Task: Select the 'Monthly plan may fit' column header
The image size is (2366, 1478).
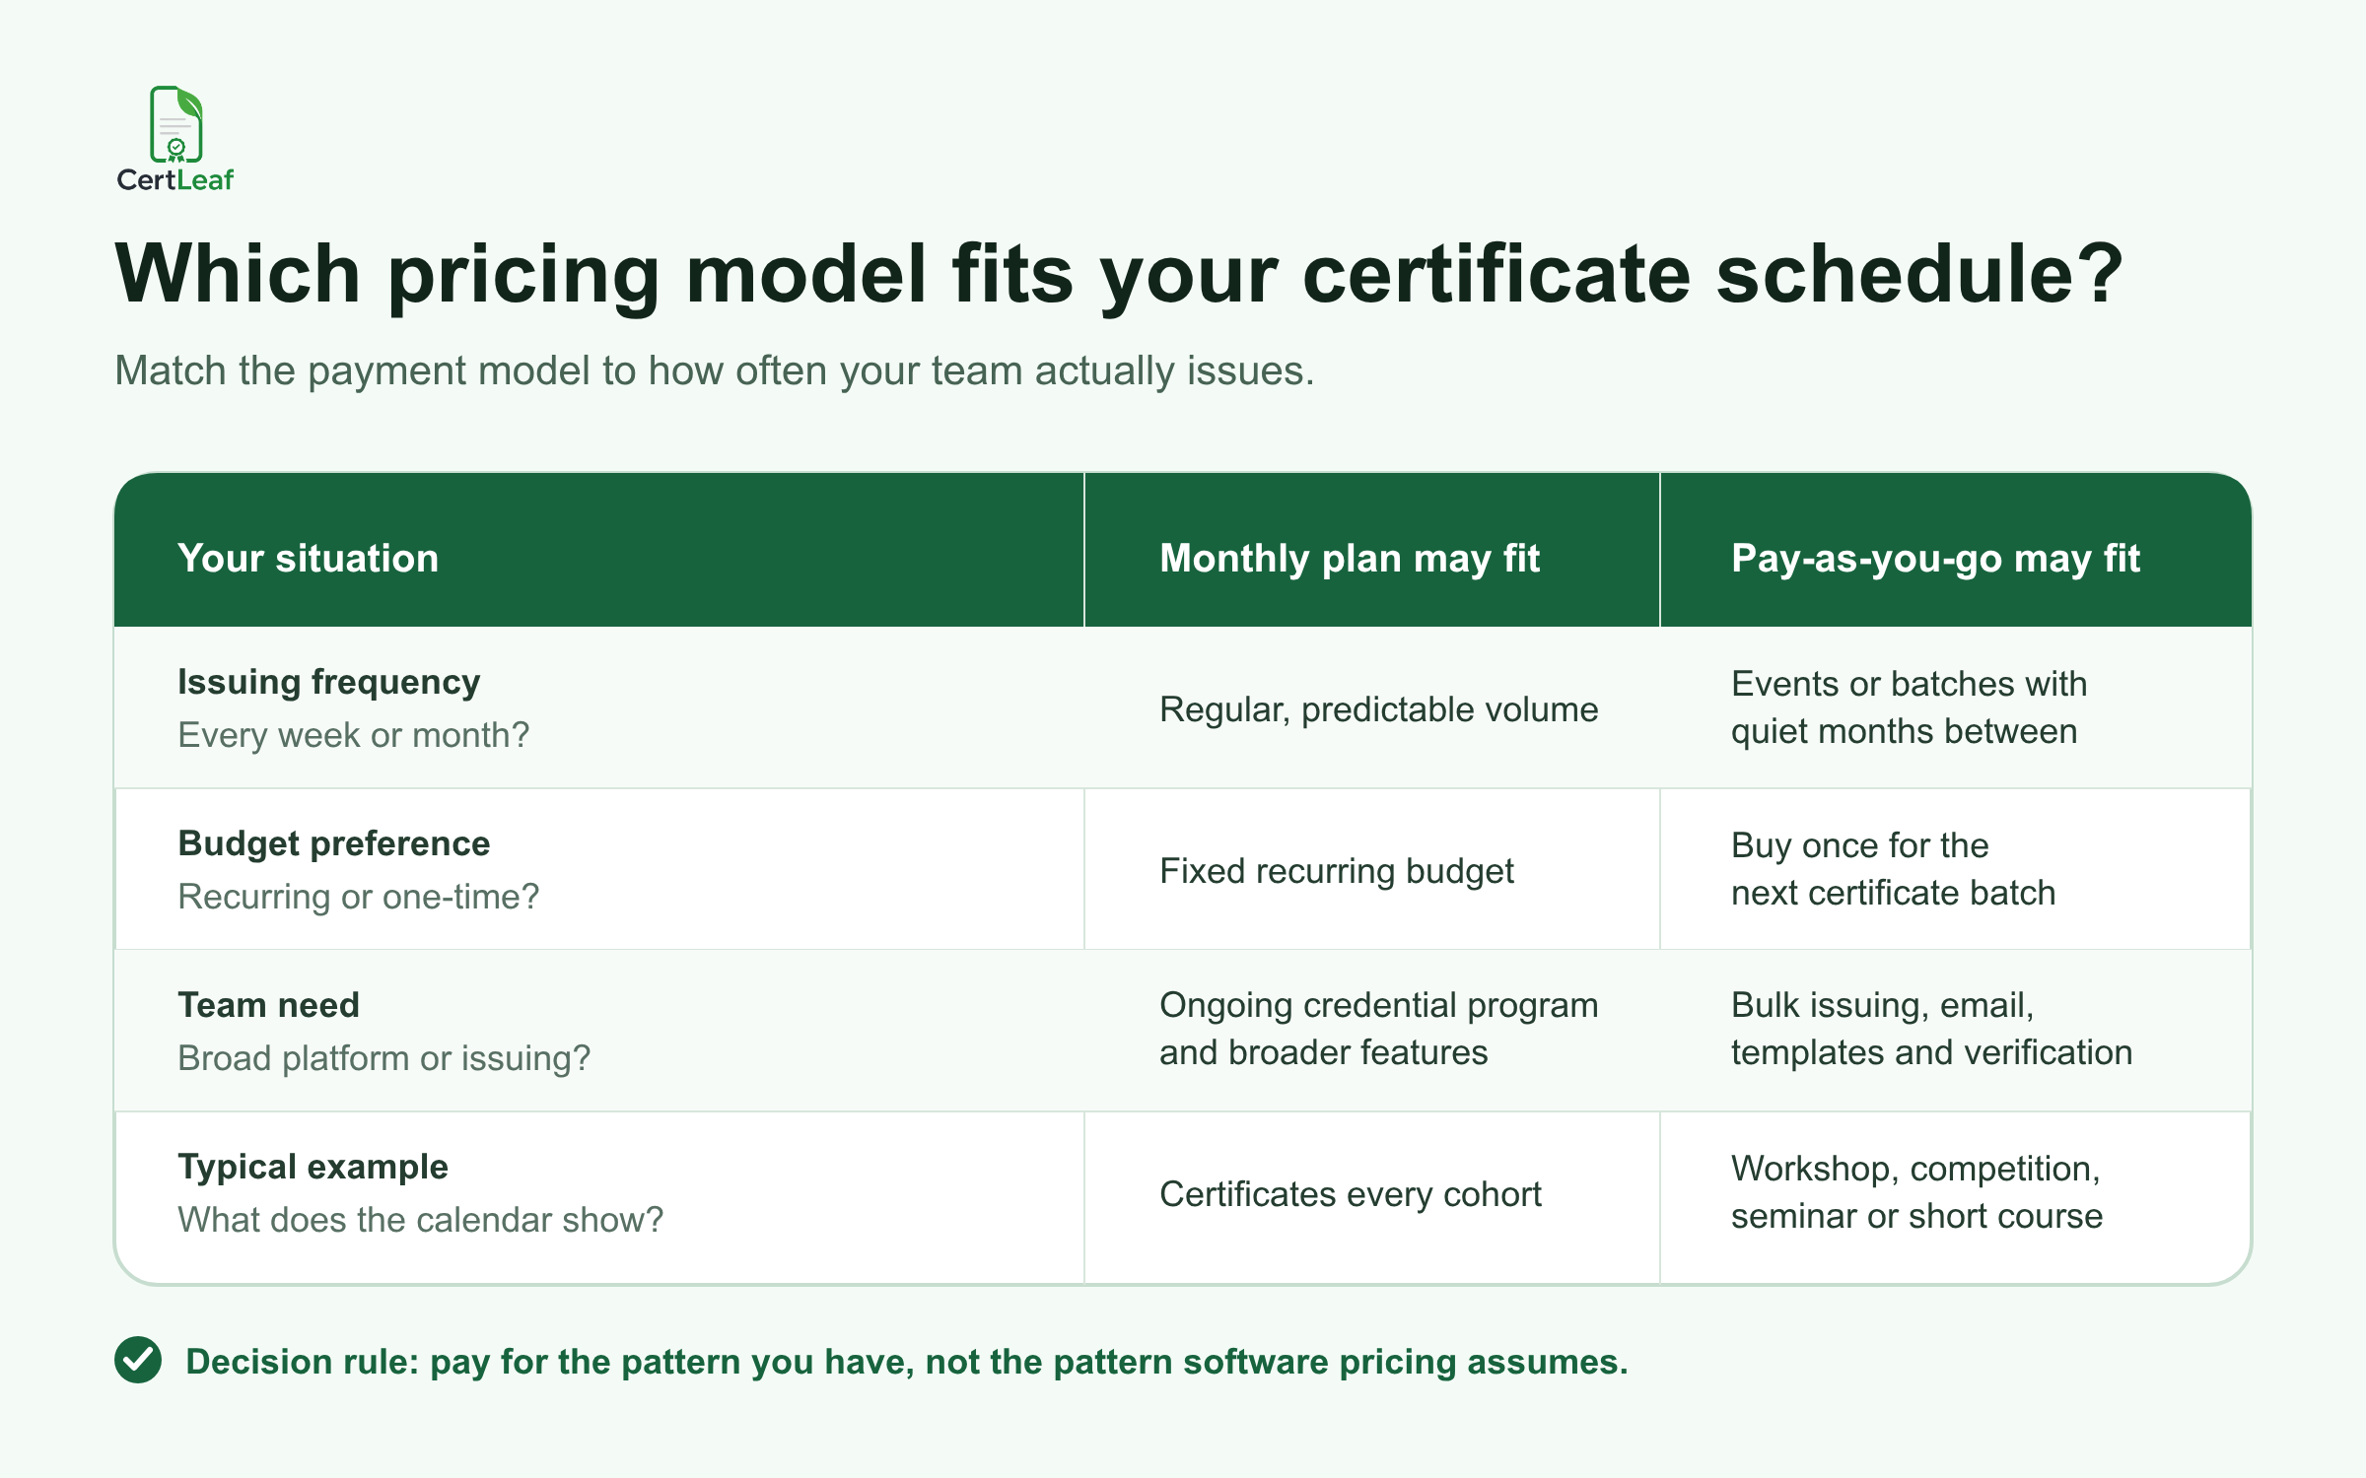Action: 1350,558
